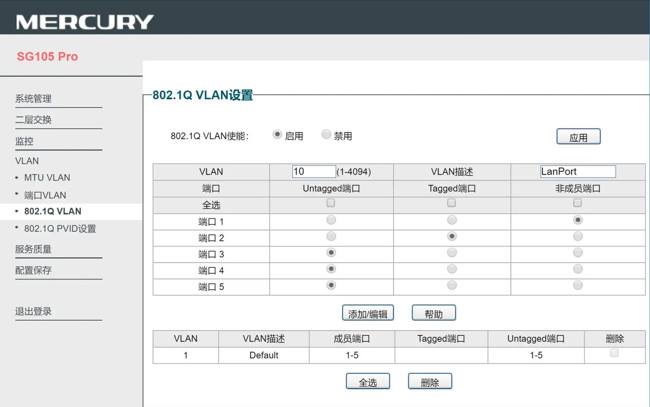The image size is (650, 407).
Task: Set 端口 3 as Untagged
Action: tap(331, 253)
